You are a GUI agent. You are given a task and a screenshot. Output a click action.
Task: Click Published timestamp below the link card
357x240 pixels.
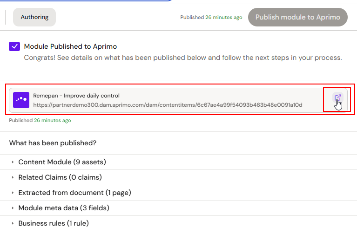(40, 120)
